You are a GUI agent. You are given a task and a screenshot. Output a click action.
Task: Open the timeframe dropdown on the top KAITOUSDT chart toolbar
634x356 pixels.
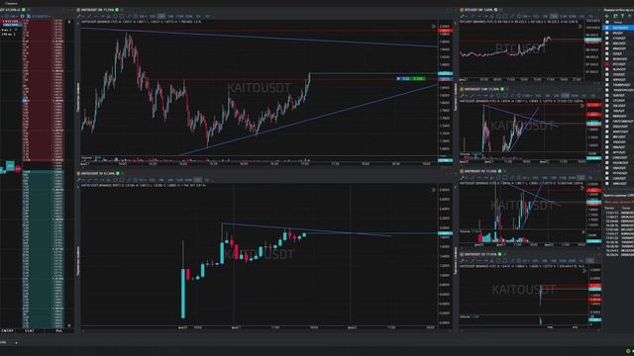[143, 16]
